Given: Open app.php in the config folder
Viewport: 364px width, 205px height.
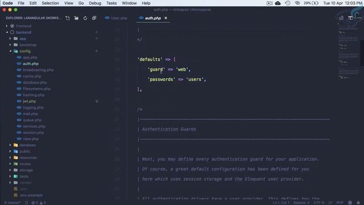Looking at the screenshot, I should 30,58.
